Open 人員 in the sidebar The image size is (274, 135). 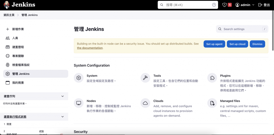[x=36, y=38]
